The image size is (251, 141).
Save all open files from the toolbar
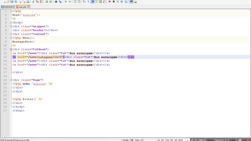pos(16,2)
